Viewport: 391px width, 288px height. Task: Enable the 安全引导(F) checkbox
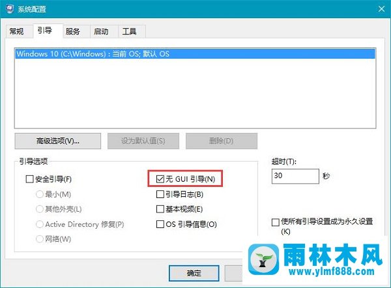(x=30, y=179)
